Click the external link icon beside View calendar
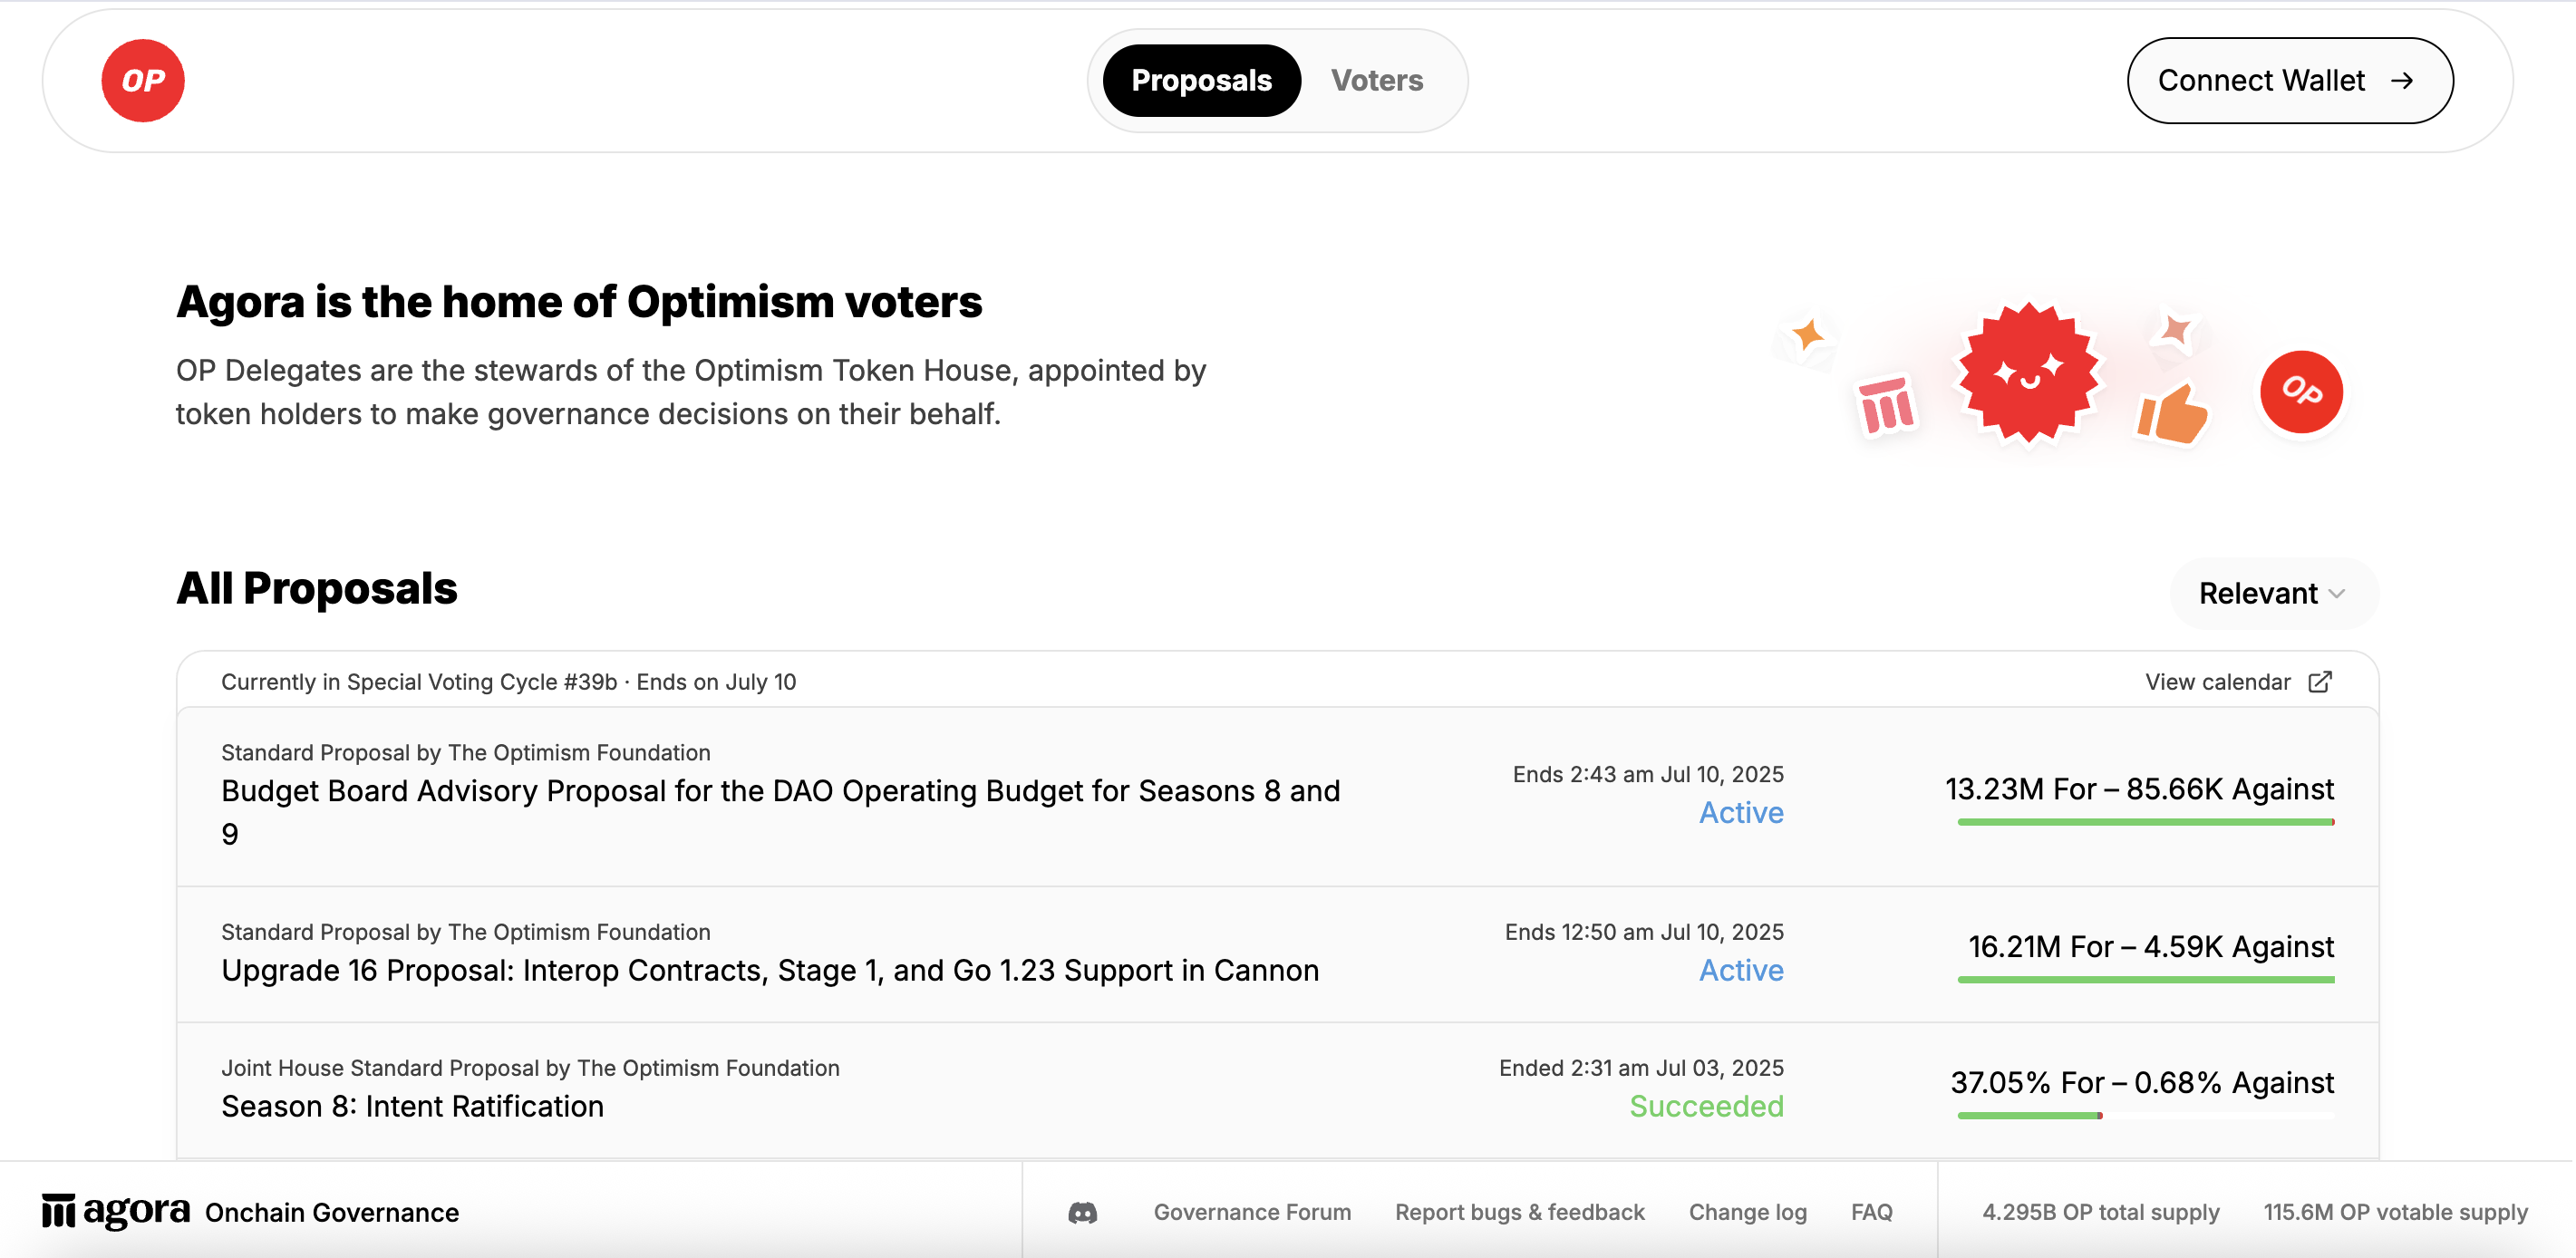2576x1258 pixels. coord(2320,682)
